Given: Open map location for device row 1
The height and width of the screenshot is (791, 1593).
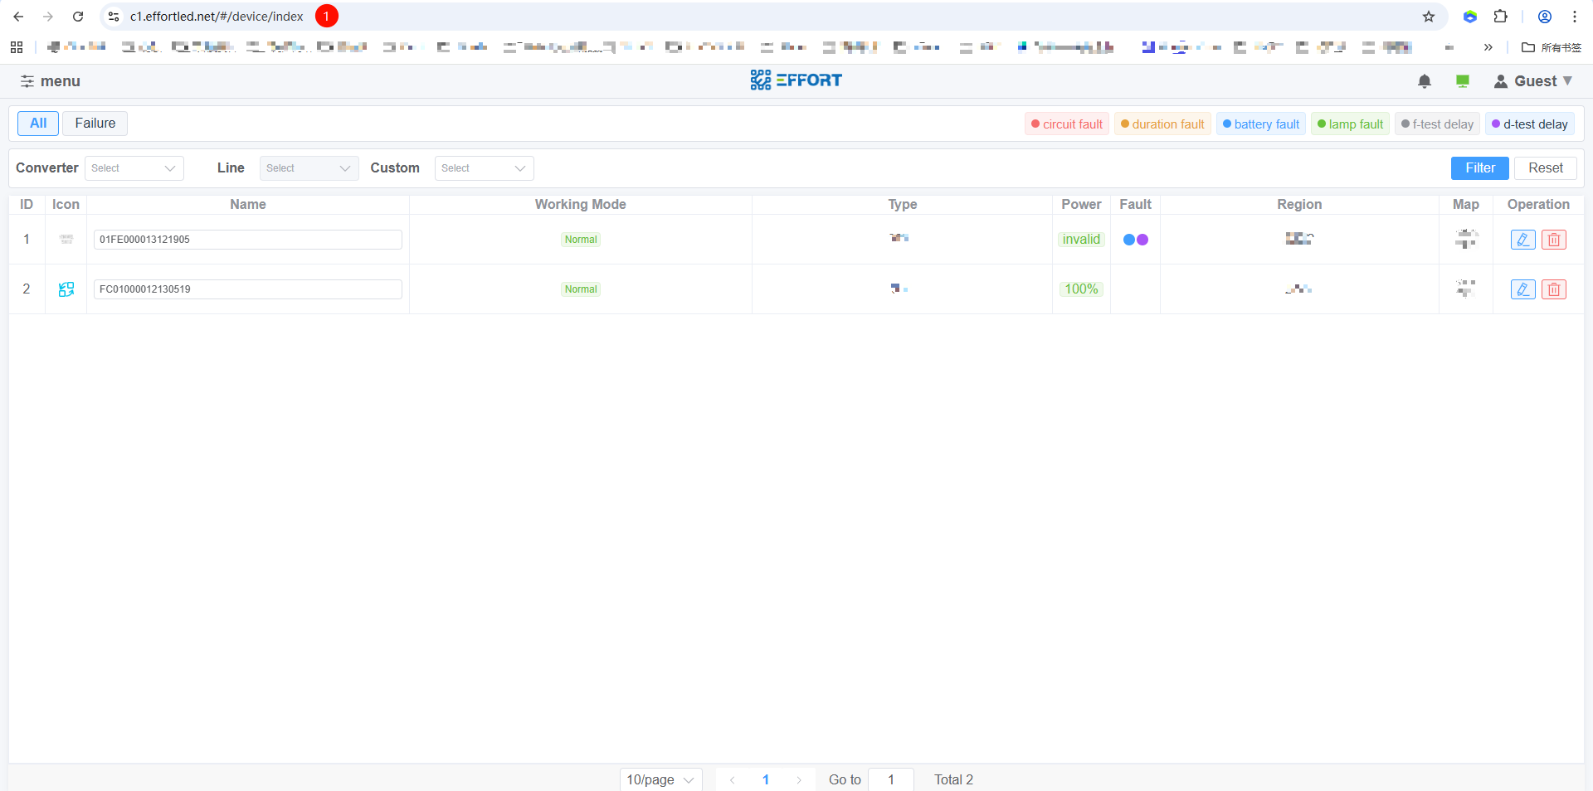Looking at the screenshot, I should [x=1466, y=240].
